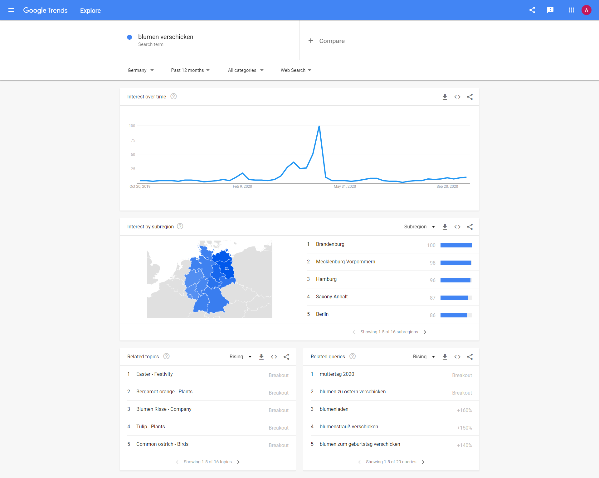This screenshot has height=478, width=599.
Task: Open the Germany region dropdown
Action: tap(141, 70)
